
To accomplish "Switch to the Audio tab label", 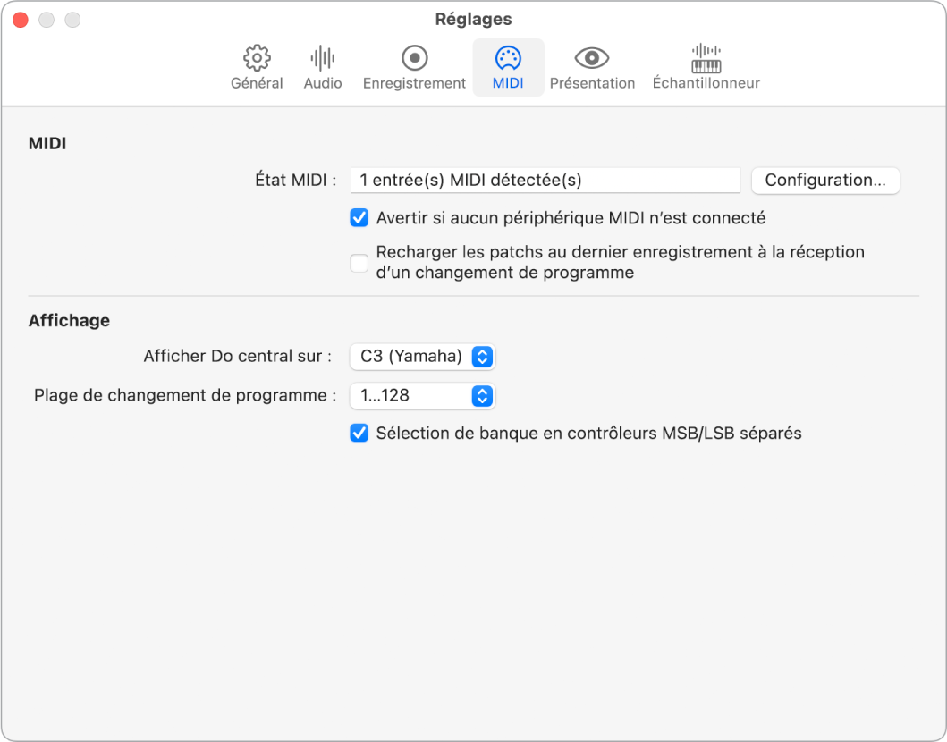I will pos(323,83).
